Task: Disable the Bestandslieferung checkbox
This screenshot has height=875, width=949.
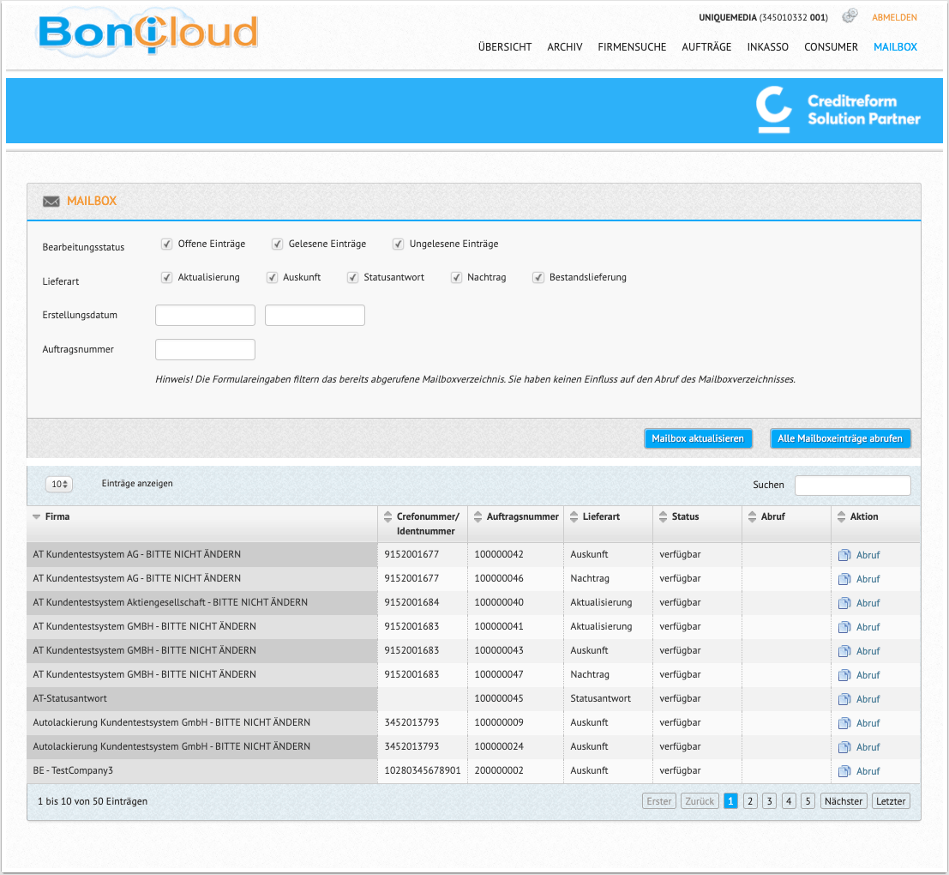Action: [x=538, y=278]
